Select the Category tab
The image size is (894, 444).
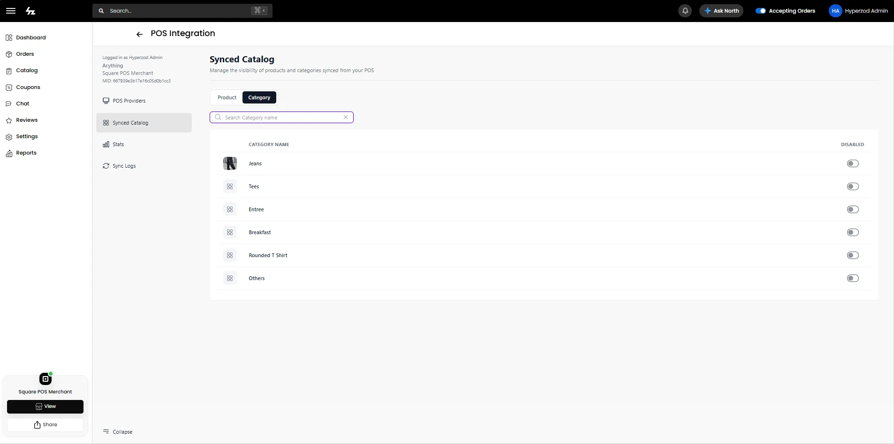click(x=259, y=97)
